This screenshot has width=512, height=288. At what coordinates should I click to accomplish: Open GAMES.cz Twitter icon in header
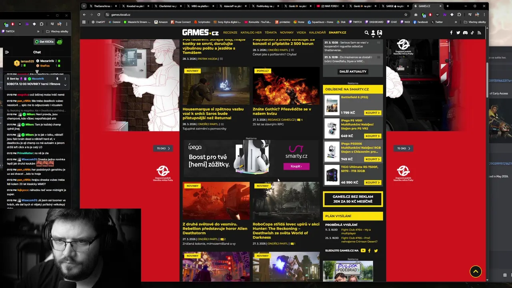click(x=458, y=33)
